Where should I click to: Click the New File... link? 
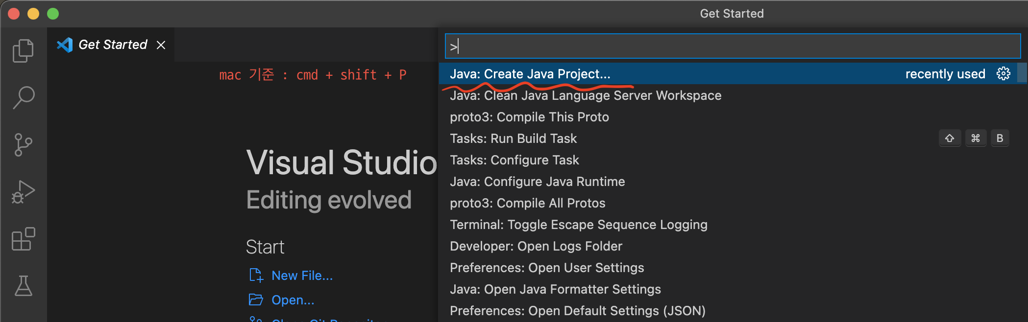click(x=302, y=276)
